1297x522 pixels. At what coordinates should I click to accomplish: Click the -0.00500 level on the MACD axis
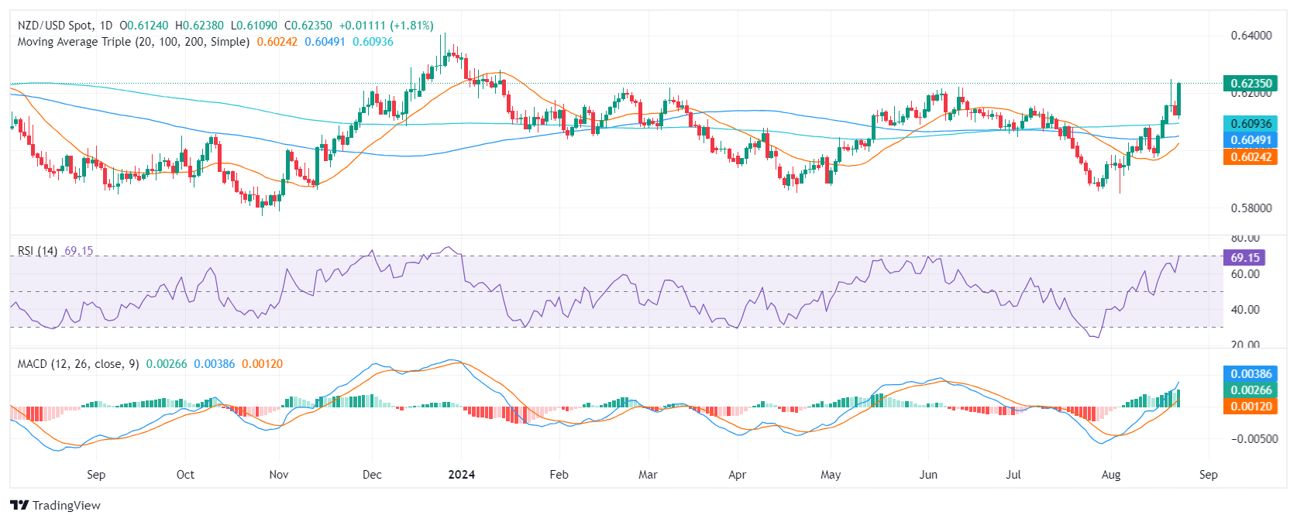pyautogui.click(x=1251, y=439)
